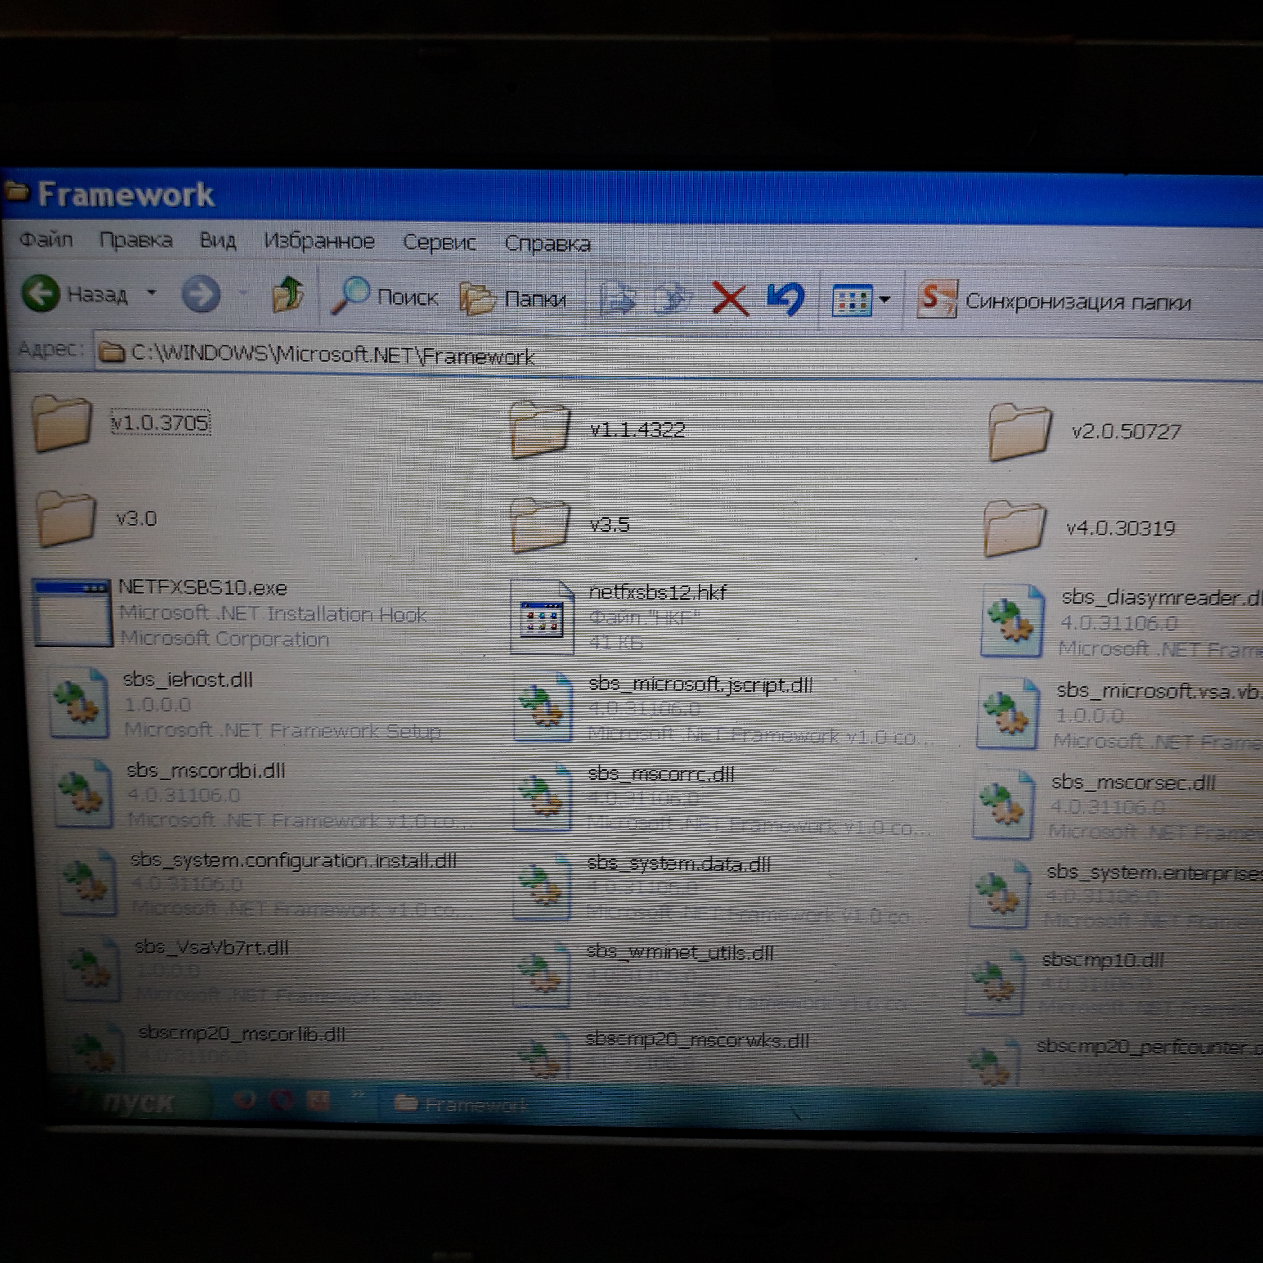Select the v2.0.50727 folder icon
Viewport: 1263px width, 1263px height.
pos(1020,432)
